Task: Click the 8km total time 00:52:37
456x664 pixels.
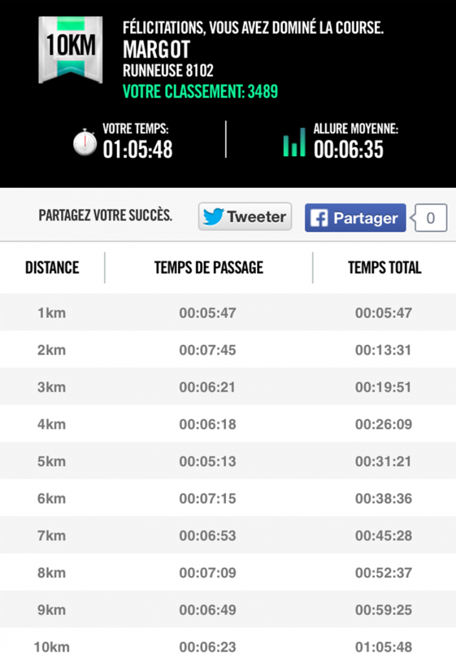Action: (x=383, y=573)
